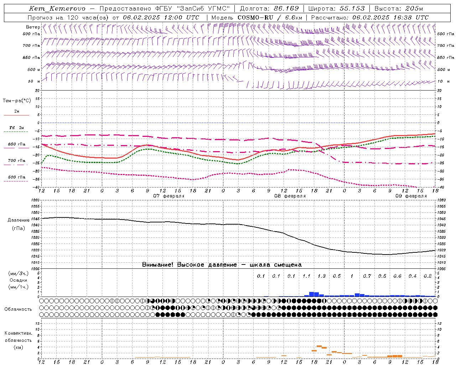Select the text Предоставлено ФГБУ "ЗапСиб УГМС"
The width and height of the screenshot is (456, 365).
tap(165, 9)
